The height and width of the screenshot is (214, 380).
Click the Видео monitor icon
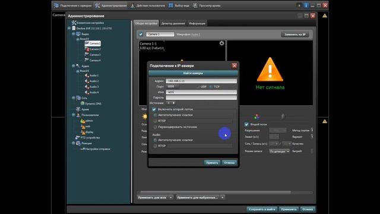coord(78,34)
